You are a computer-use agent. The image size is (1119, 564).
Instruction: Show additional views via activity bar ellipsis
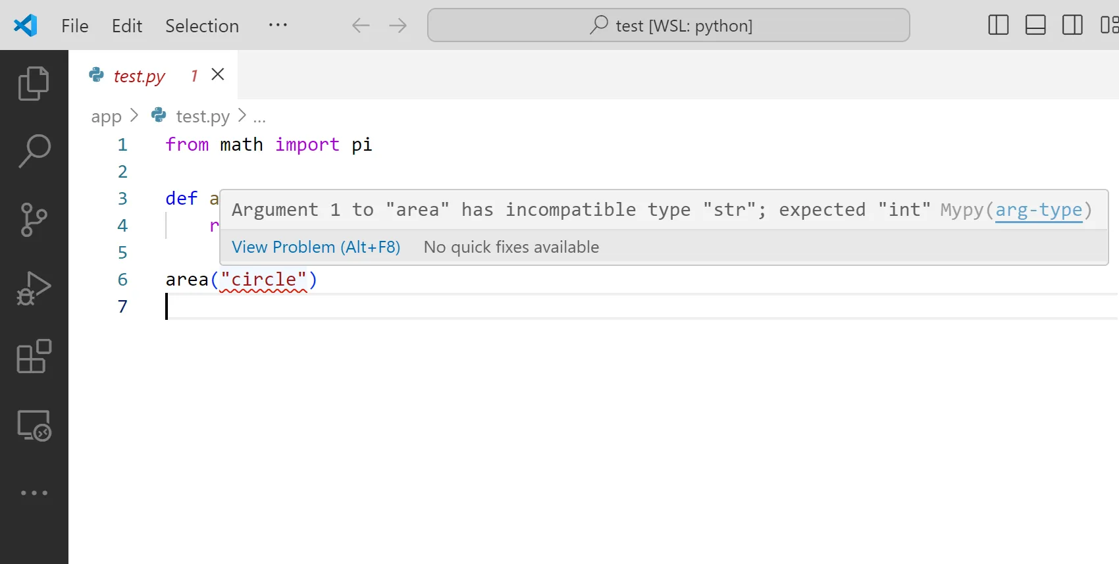(34, 493)
